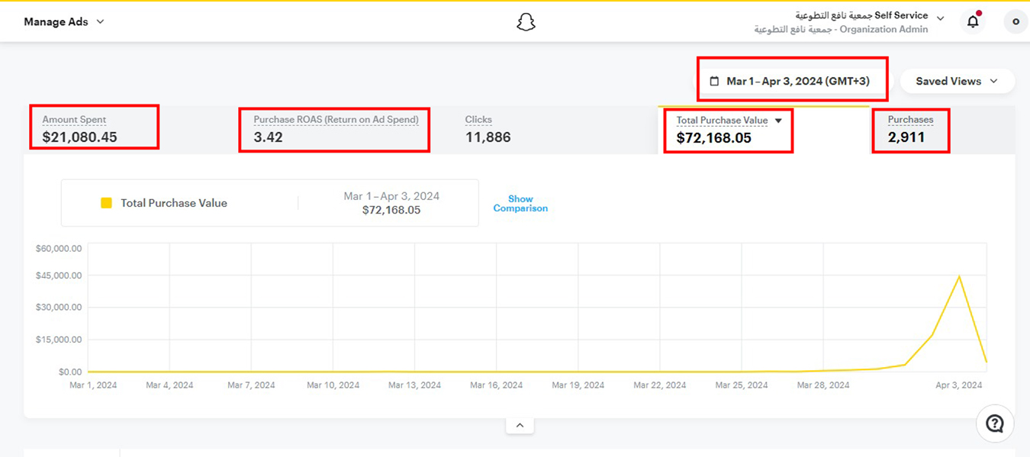Switch to the Purchases metric tab
Image resolution: width=1030 pixels, height=457 pixels.
click(x=910, y=129)
